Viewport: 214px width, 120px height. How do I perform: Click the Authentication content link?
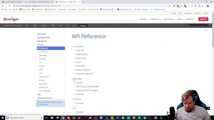click(82, 54)
